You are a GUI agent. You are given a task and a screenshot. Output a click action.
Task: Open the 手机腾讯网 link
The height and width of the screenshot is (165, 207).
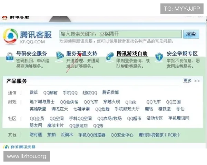[x=179, y=118]
